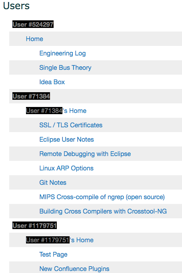Select the User #1179751 section heading

click(x=34, y=226)
